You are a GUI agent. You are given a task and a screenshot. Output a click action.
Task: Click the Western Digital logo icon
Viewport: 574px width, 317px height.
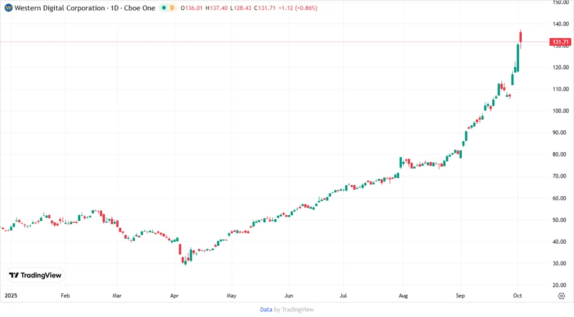click(x=8, y=8)
